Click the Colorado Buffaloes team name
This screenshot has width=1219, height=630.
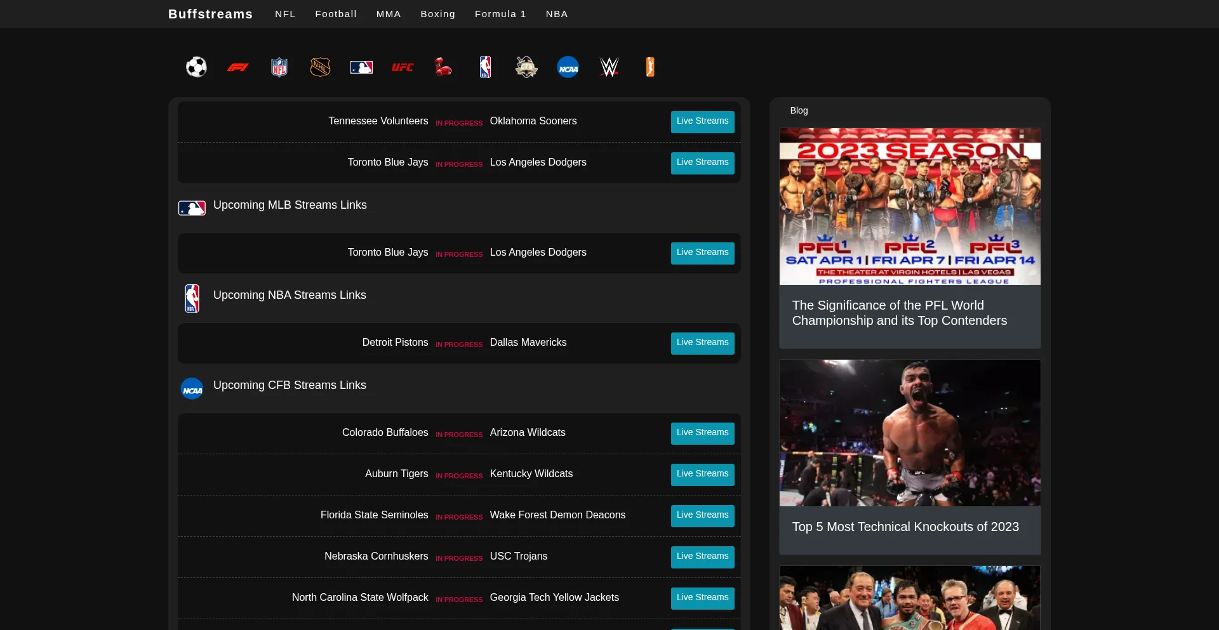tap(385, 433)
